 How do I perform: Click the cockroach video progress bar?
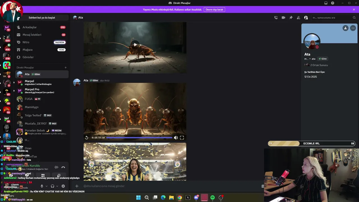pos(139,138)
